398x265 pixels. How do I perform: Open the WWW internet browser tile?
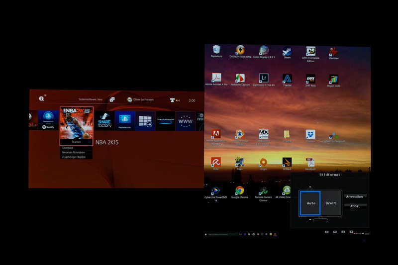[186, 121]
